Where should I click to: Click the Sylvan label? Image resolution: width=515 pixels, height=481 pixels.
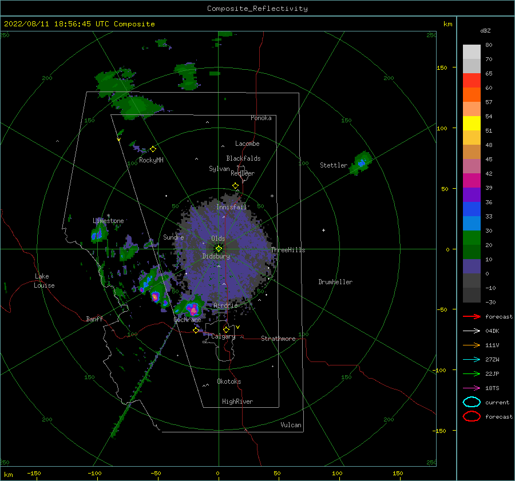click(219, 169)
